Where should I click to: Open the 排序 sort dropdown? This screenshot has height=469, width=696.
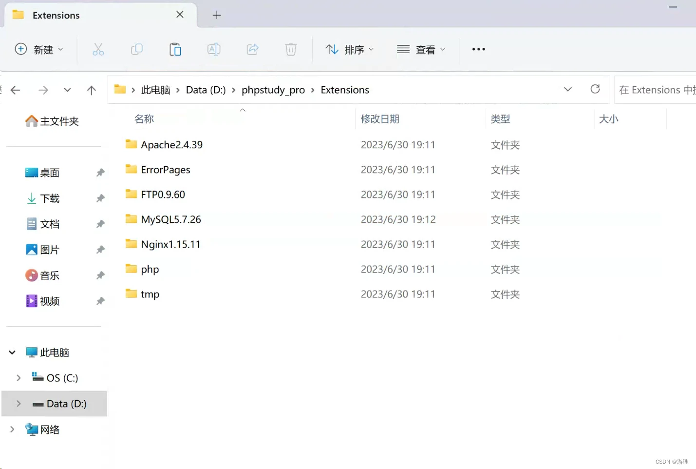click(350, 49)
